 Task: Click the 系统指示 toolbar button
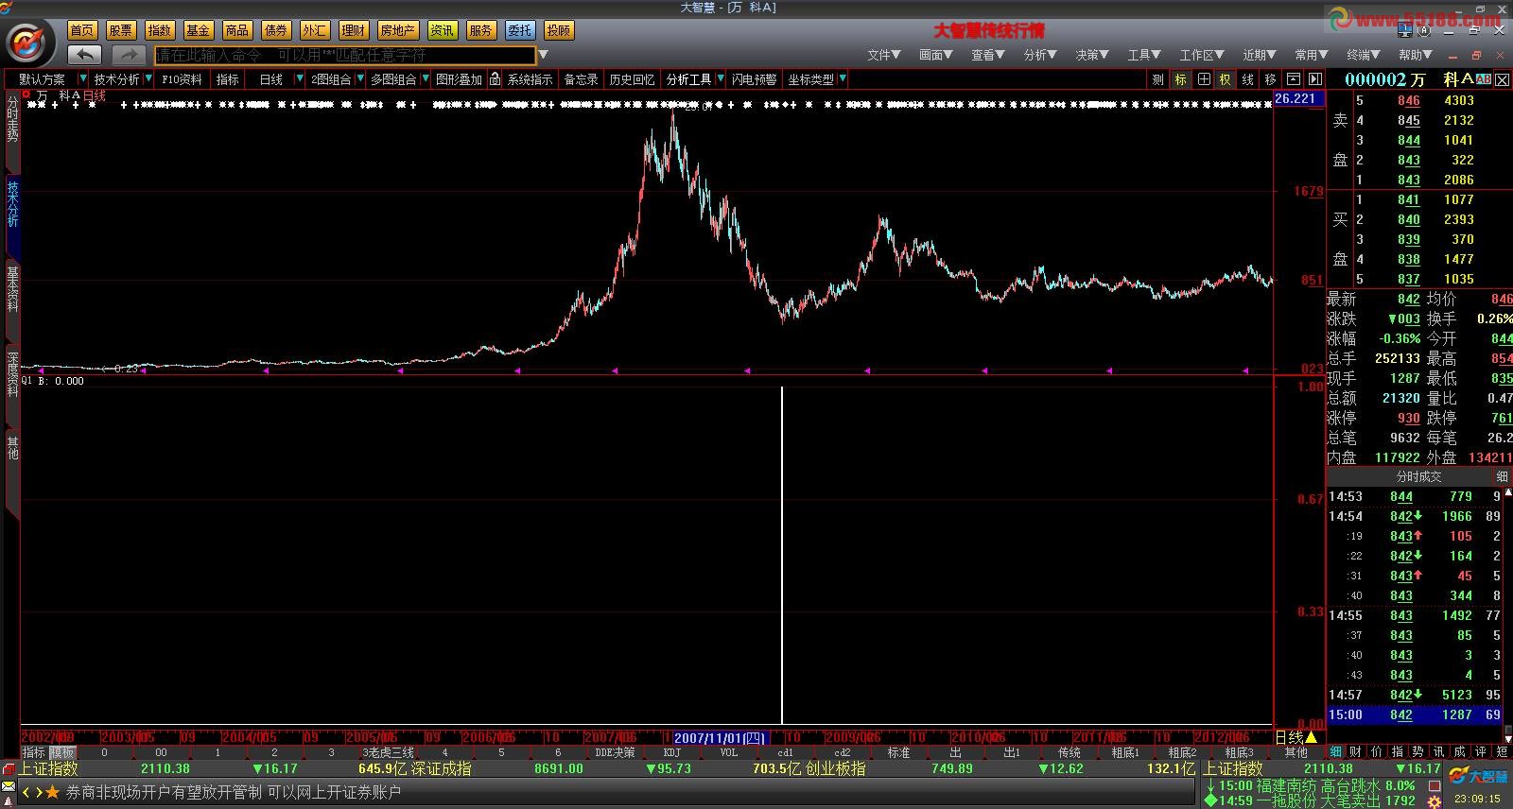(530, 79)
